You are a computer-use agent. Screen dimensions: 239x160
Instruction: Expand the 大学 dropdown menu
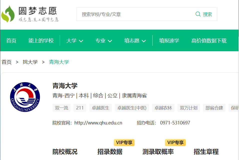[75, 41]
